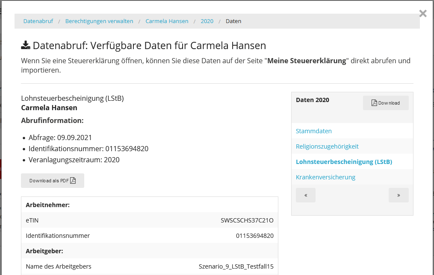Viewport: 434px width, 275px height.
Task: Navigate to Berechtigungen verwalten breadcrumb
Action: 99,21
